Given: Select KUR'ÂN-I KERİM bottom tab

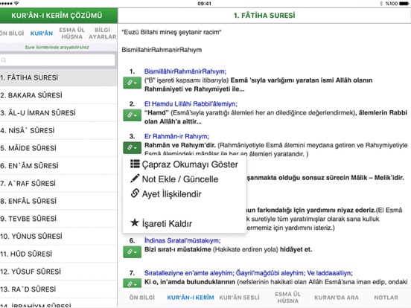Looking at the screenshot, I should (x=191, y=298).
